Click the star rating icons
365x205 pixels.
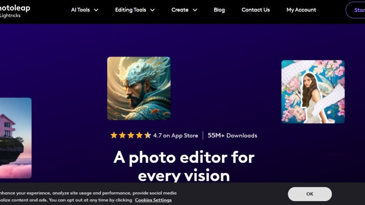[131, 135]
